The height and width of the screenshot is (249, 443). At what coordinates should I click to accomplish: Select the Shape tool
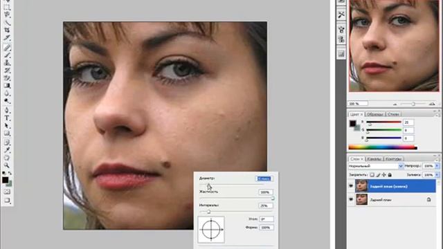7,133
